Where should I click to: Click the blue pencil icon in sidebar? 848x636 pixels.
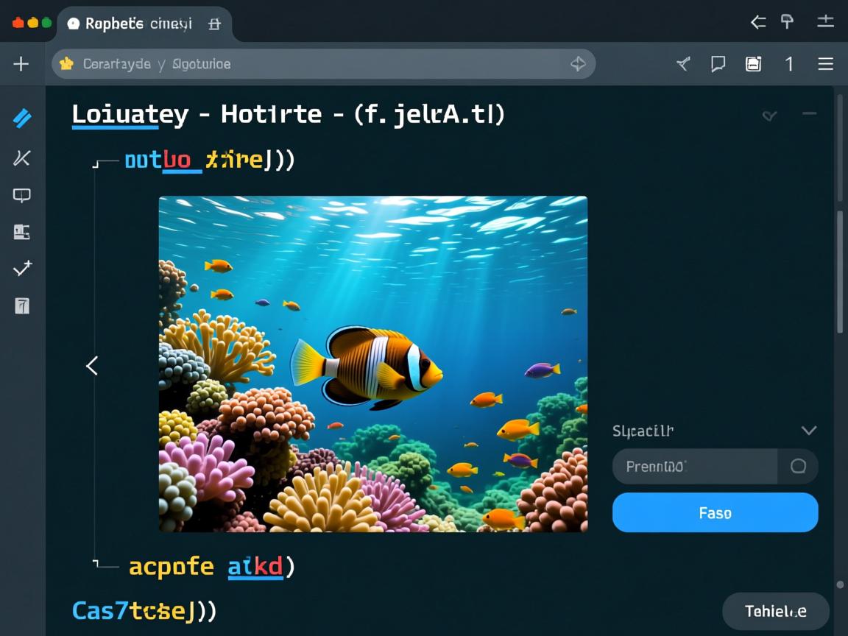pos(22,118)
